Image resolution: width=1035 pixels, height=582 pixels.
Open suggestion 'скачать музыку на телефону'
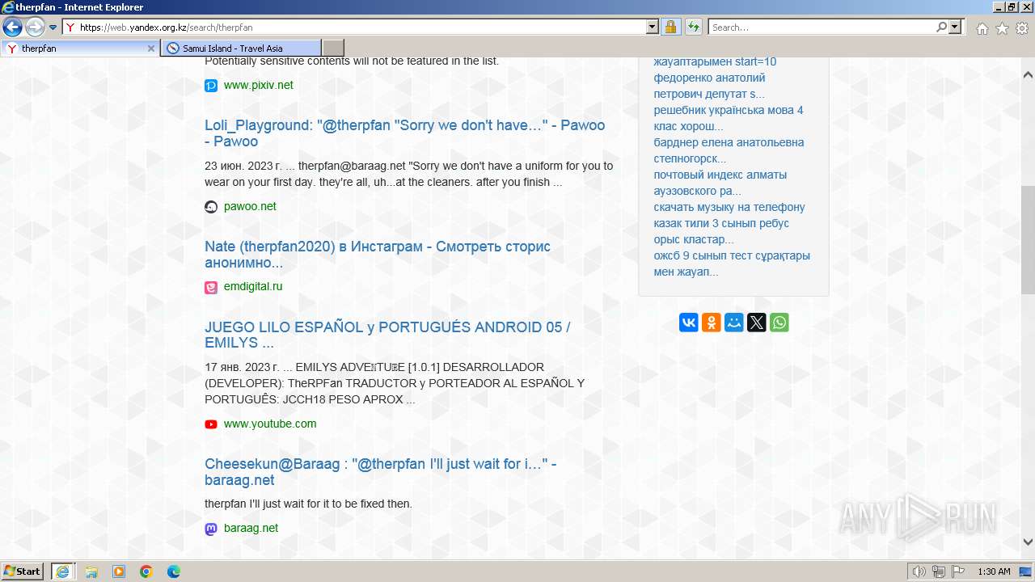(729, 207)
